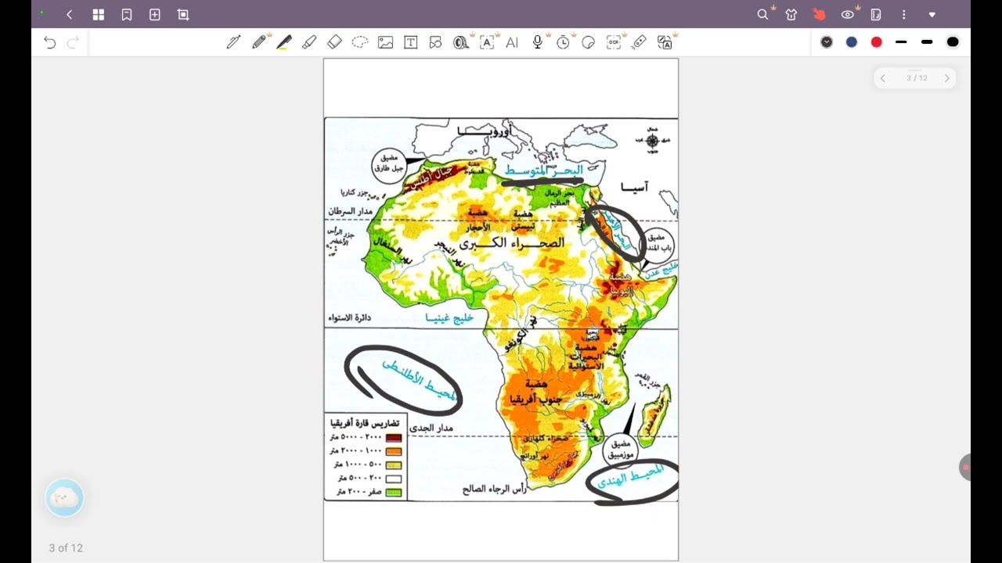This screenshot has width=1002, height=563.
Task: Open the page thumbnails grid view
Action: [x=98, y=15]
